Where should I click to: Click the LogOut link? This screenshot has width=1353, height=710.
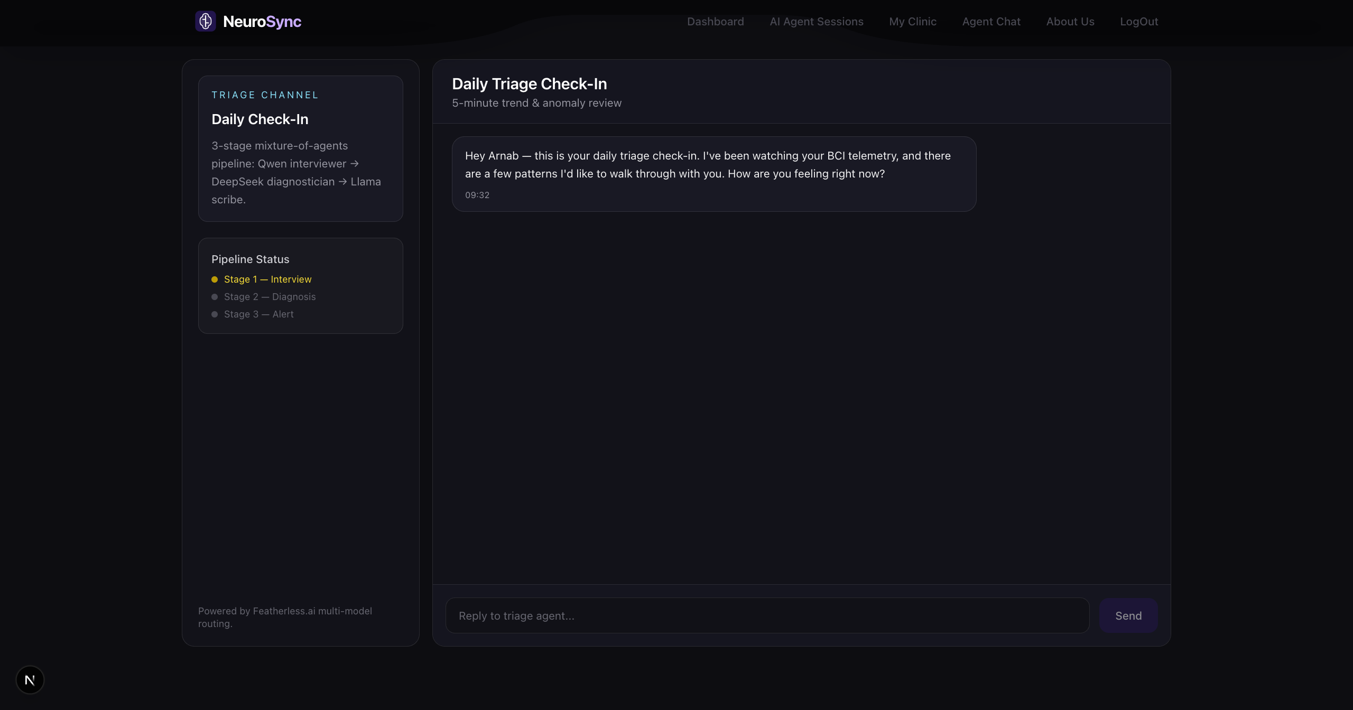[1138, 22]
